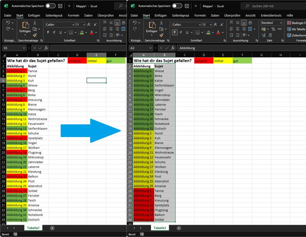This screenshot has width=306, height=237.
Task: Add new sheet with plus icon in right window
Action: click(179, 228)
